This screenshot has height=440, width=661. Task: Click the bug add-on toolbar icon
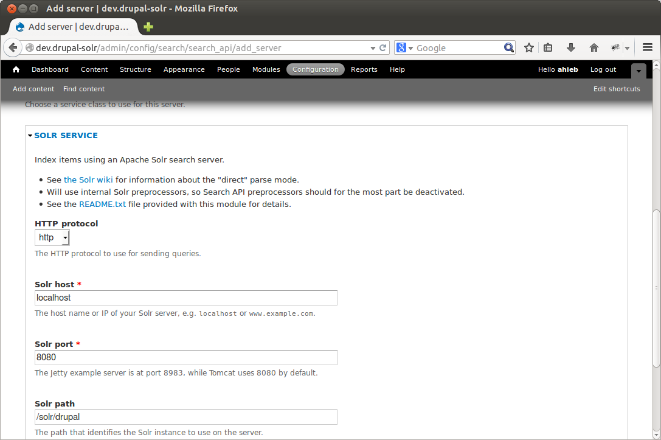(615, 47)
